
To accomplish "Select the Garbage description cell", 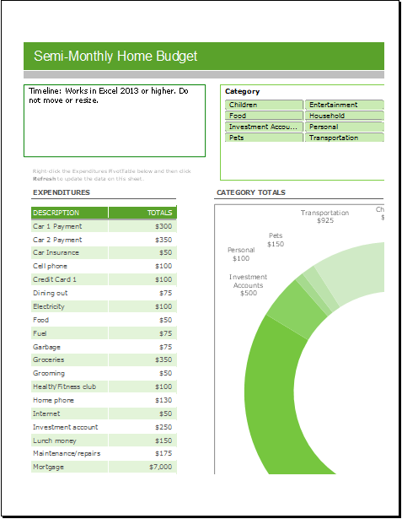I will click(69, 347).
